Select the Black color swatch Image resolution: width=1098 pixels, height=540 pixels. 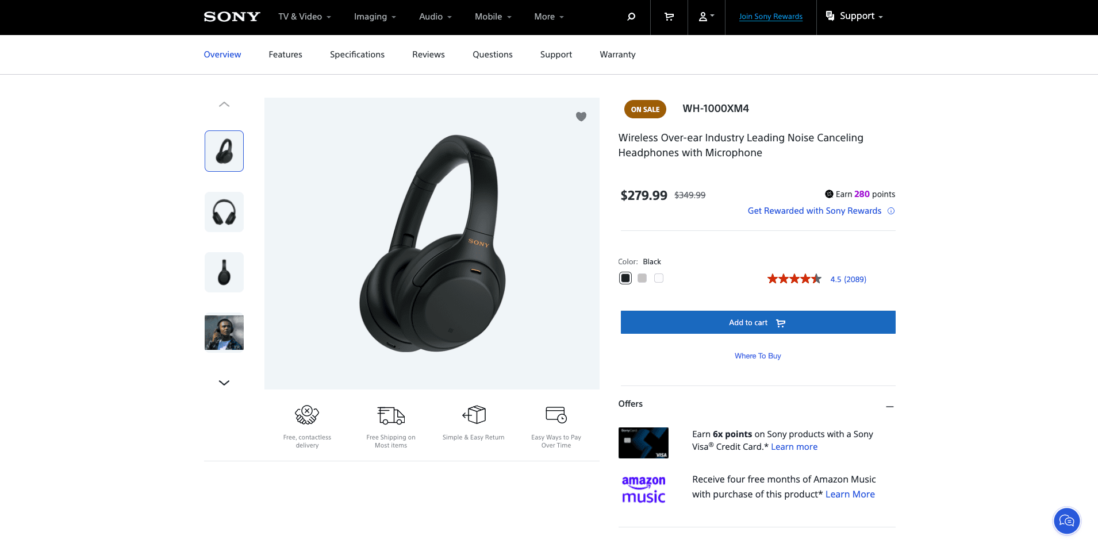pyautogui.click(x=625, y=278)
